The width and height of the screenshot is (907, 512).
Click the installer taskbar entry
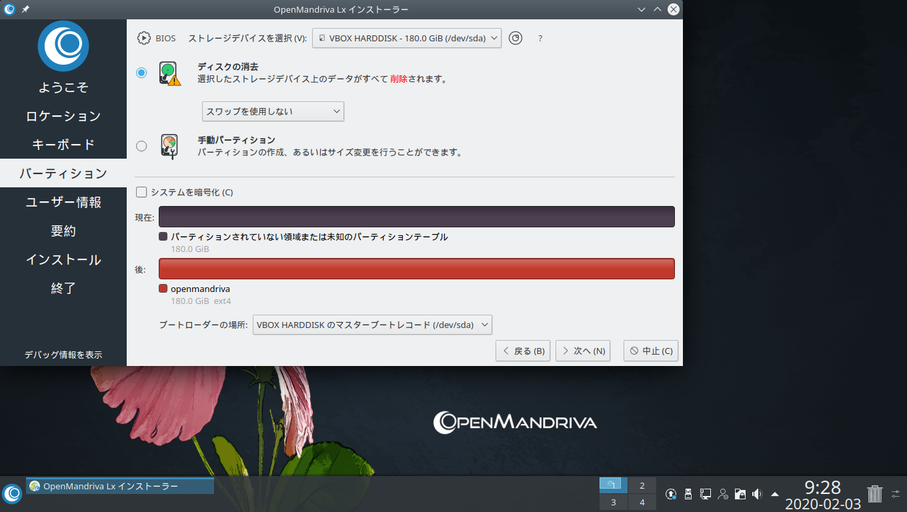point(120,486)
